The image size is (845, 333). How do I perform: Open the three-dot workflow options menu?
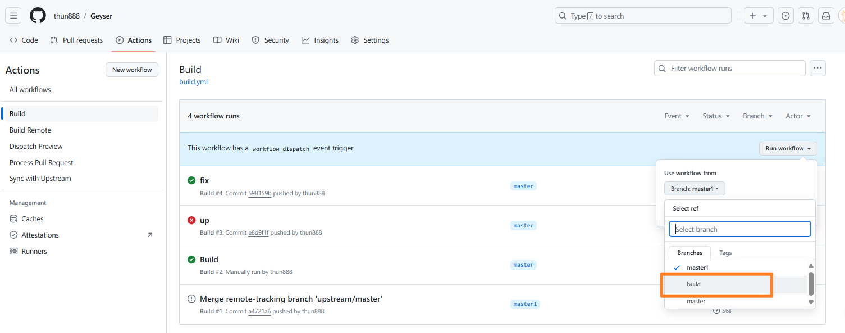tap(817, 68)
